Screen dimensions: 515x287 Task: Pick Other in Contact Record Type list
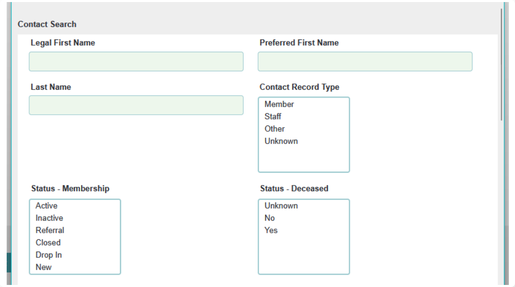click(x=274, y=129)
